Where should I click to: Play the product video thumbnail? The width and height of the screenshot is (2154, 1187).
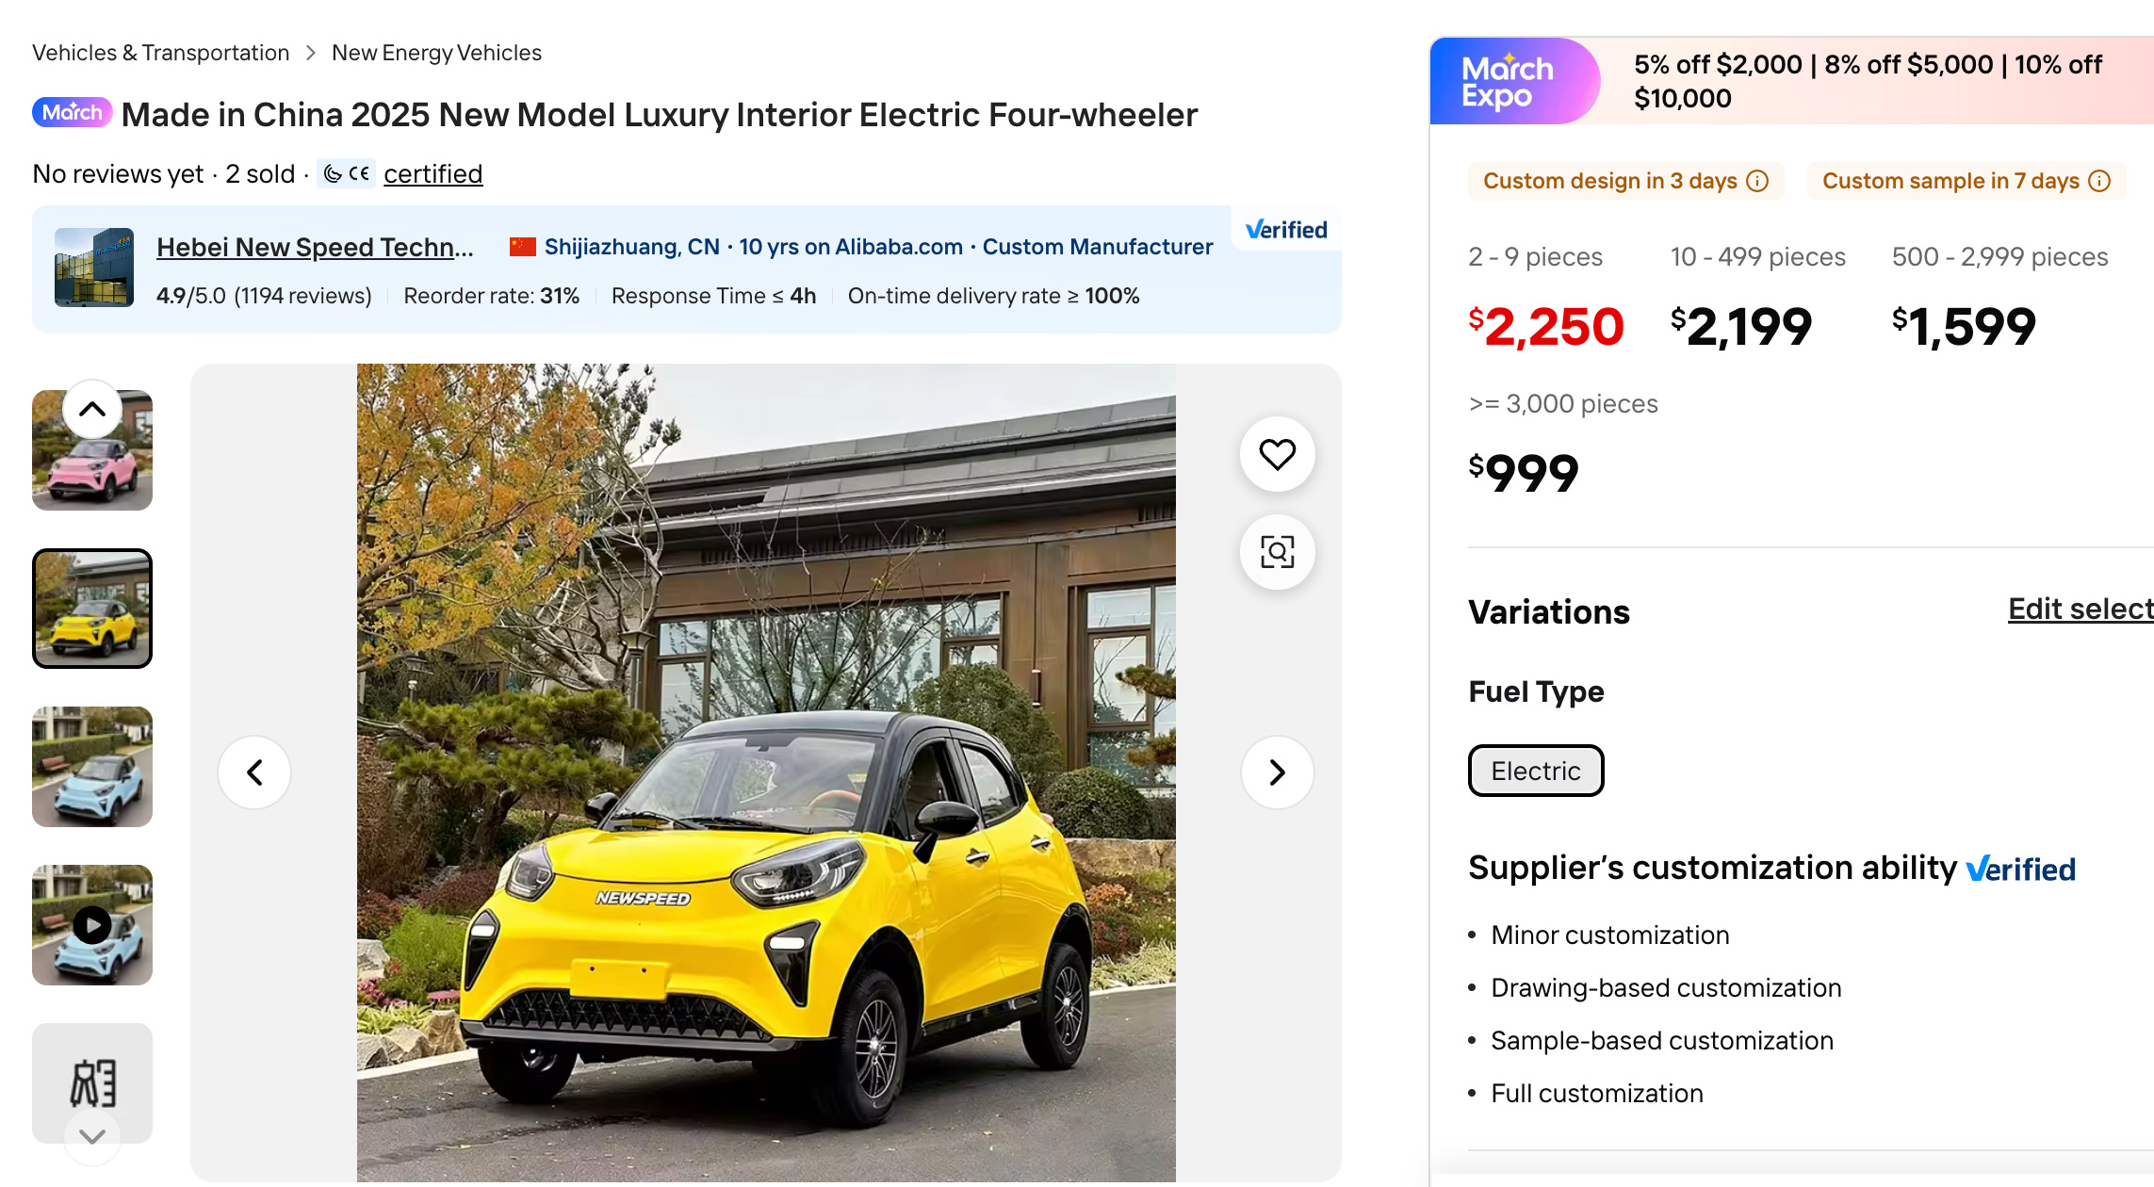pyautogui.click(x=92, y=925)
